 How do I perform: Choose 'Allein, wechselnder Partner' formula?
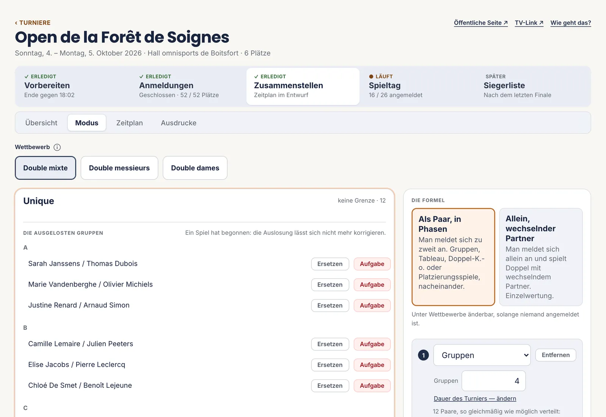point(541,257)
